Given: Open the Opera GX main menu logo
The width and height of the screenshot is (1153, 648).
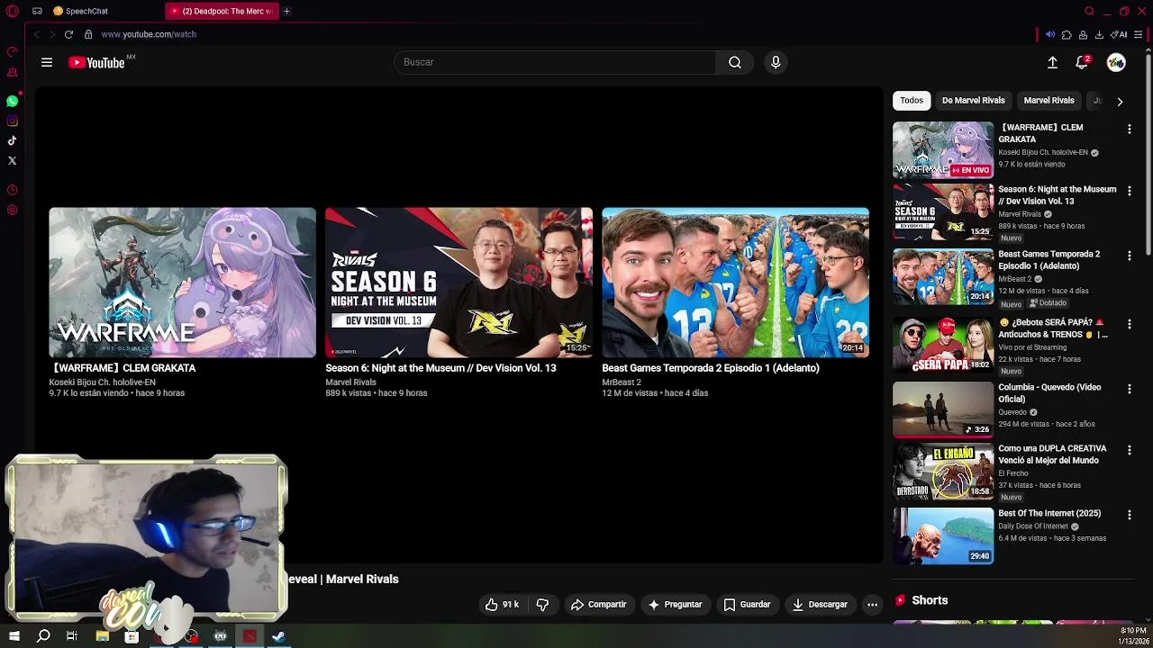Looking at the screenshot, I should (13, 11).
